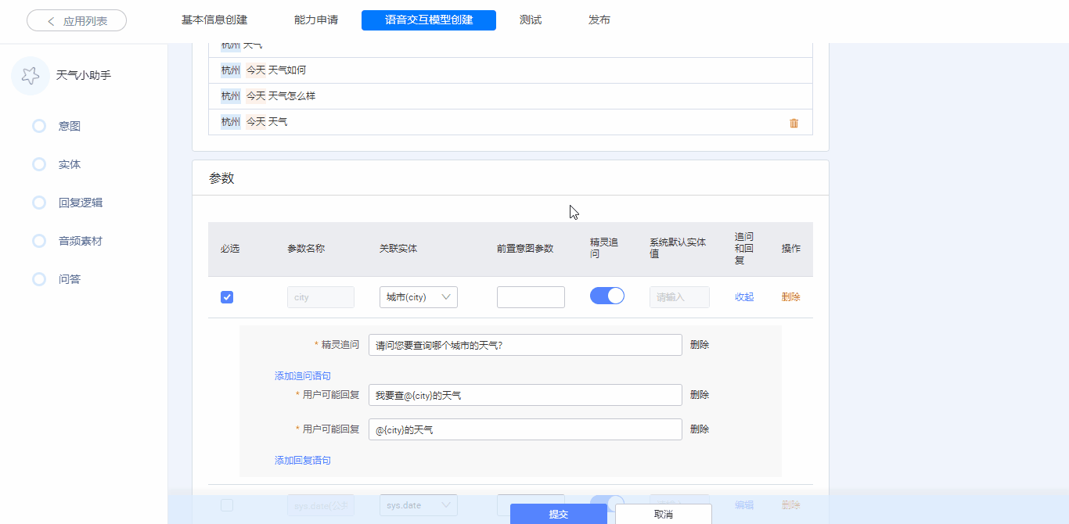Collapse city row with 收起 link
The image size is (1069, 524).
[744, 297]
